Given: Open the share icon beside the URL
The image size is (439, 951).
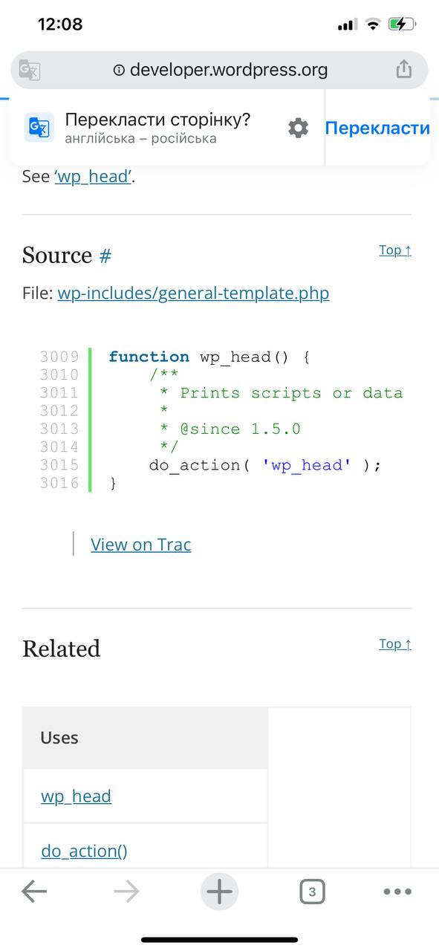Looking at the screenshot, I should tap(403, 69).
